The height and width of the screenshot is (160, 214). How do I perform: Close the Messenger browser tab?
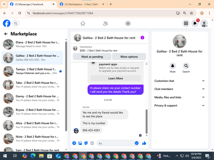click(x=53, y=4)
